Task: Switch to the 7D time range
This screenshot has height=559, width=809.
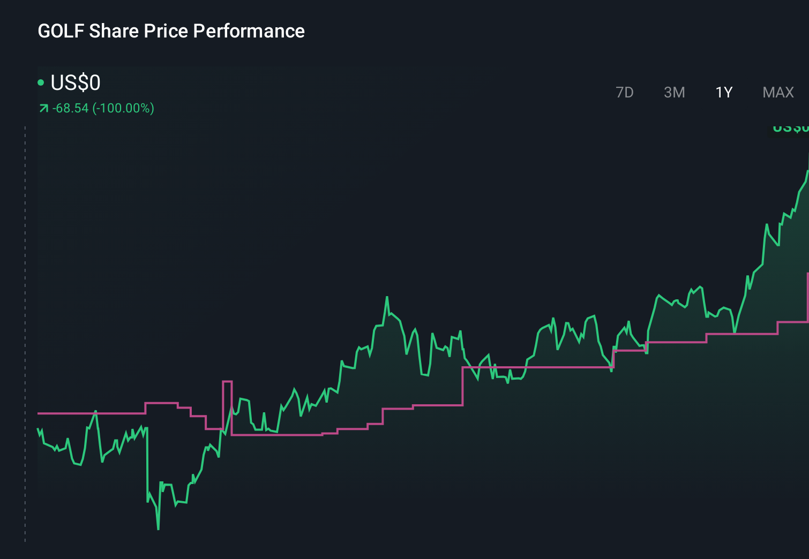Action: click(x=625, y=92)
